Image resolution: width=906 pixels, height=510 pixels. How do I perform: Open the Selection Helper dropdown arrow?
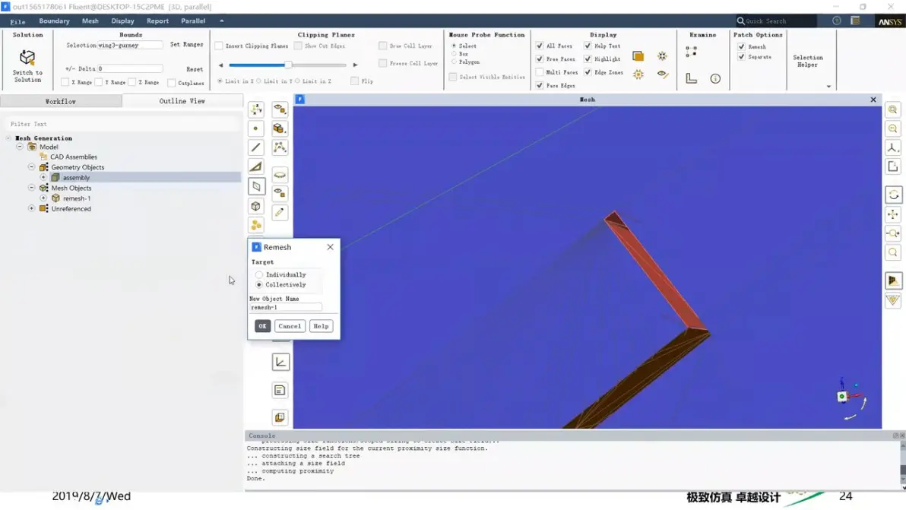click(828, 87)
